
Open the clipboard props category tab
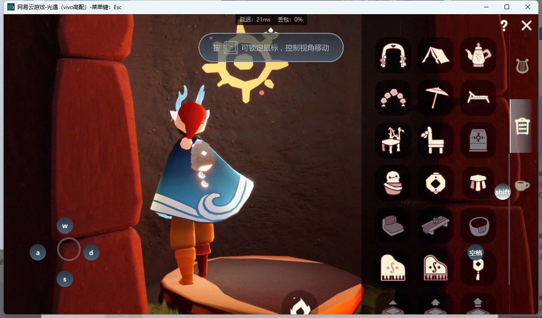(522, 126)
